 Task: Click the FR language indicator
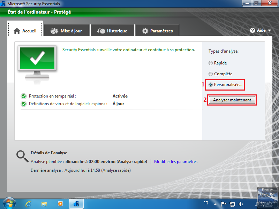click(x=206, y=203)
